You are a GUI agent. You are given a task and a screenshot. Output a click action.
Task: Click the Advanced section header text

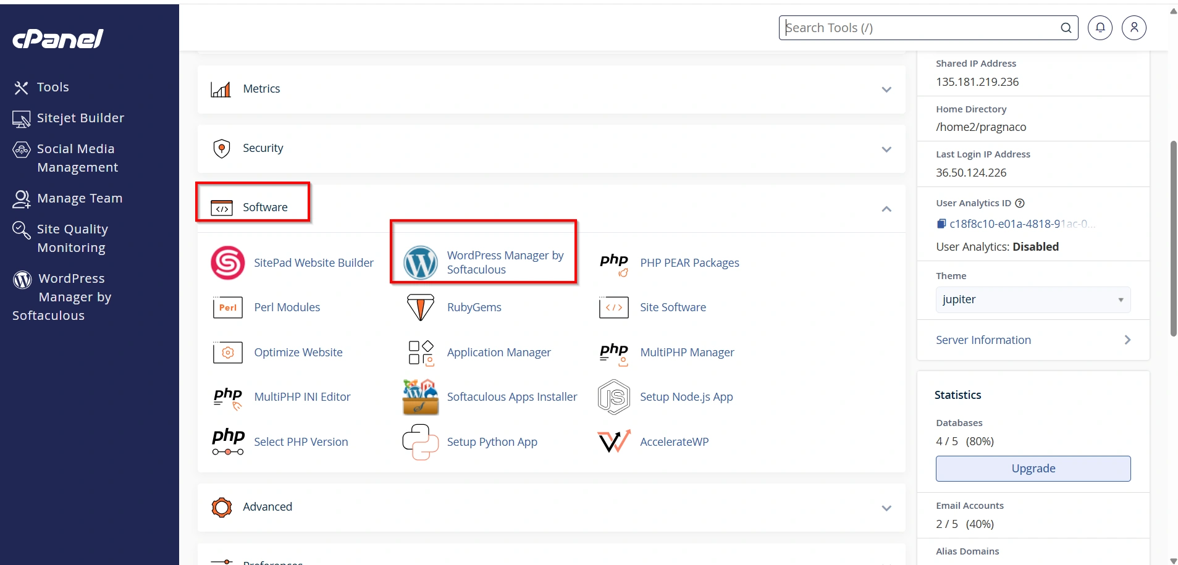[x=267, y=507]
